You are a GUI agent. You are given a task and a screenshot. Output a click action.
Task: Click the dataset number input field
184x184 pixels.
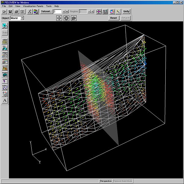pyautogui.click(x=57, y=11)
